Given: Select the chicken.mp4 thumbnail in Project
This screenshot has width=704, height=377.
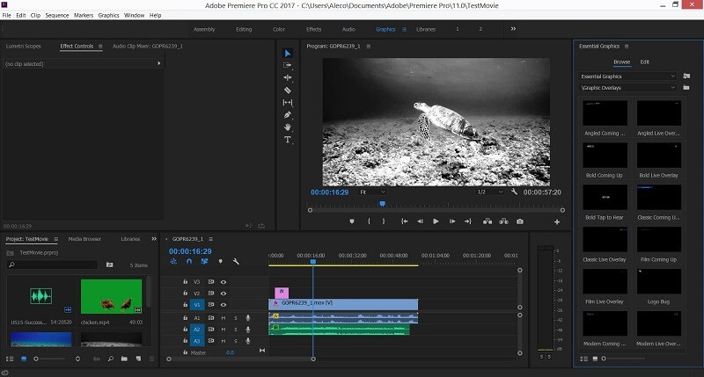Looking at the screenshot, I should coord(111,296).
